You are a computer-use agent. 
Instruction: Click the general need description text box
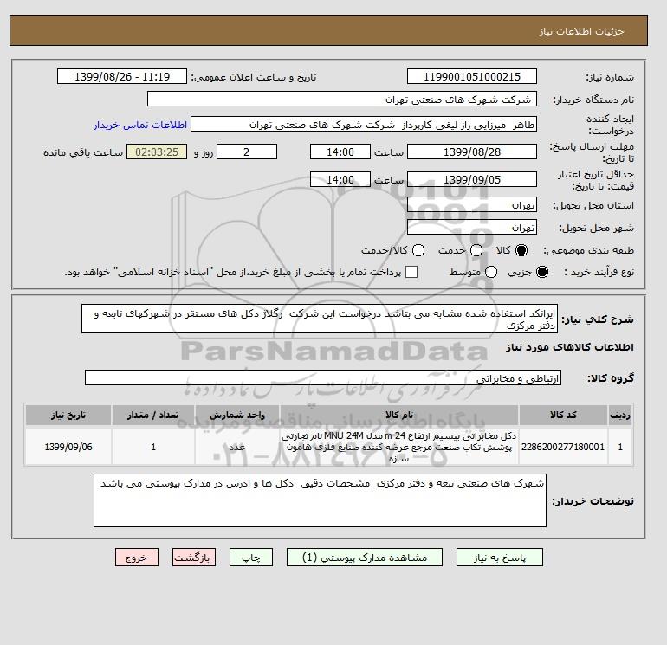[x=320, y=319]
